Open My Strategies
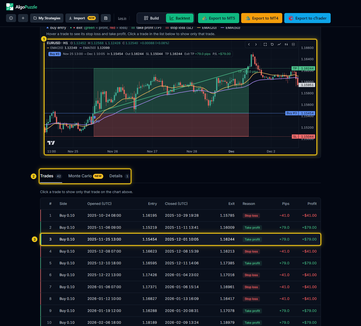The image size is (361, 326). pos(47,18)
